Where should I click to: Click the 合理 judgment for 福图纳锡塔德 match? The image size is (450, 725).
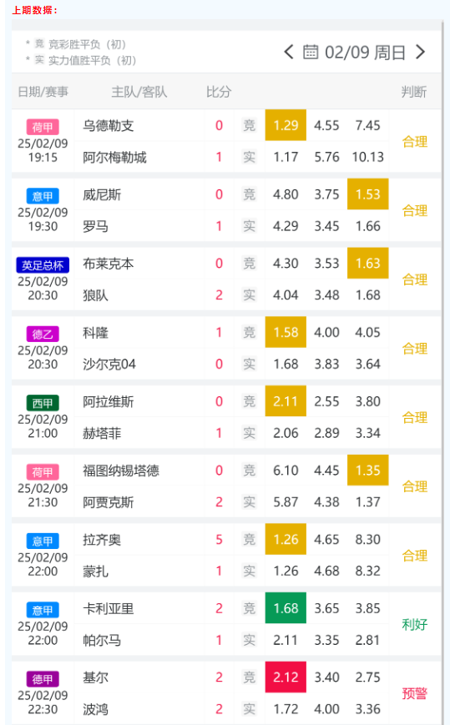[414, 486]
